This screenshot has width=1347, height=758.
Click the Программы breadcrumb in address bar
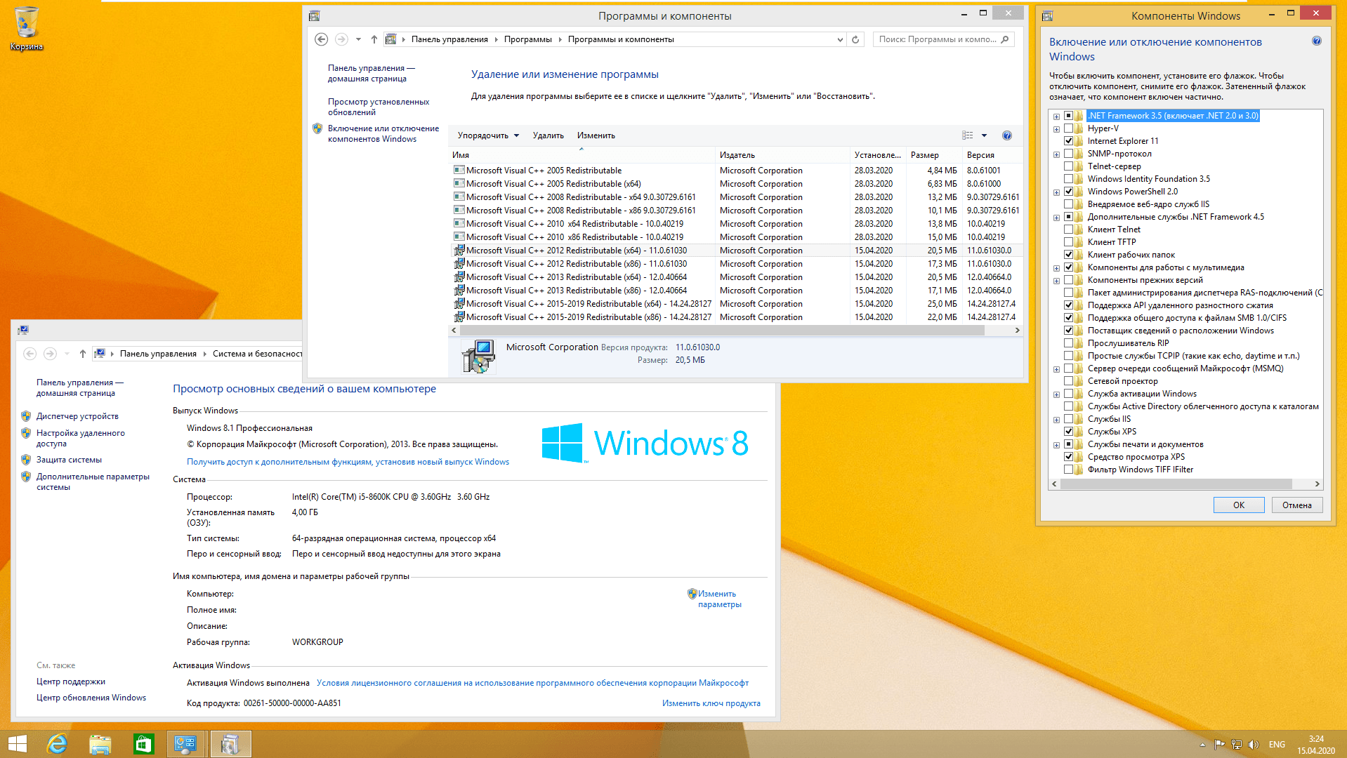pos(527,39)
